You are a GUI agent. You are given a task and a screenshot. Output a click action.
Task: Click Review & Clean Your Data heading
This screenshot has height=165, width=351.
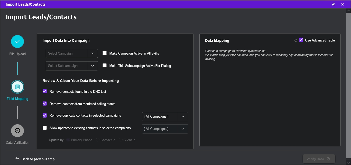pyautogui.click(x=81, y=81)
